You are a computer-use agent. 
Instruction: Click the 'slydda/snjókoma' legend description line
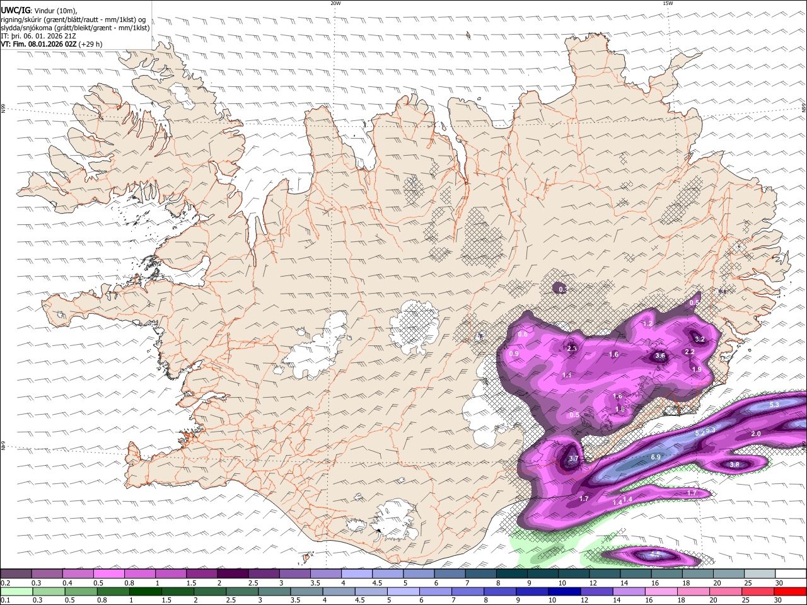pyautogui.click(x=75, y=28)
